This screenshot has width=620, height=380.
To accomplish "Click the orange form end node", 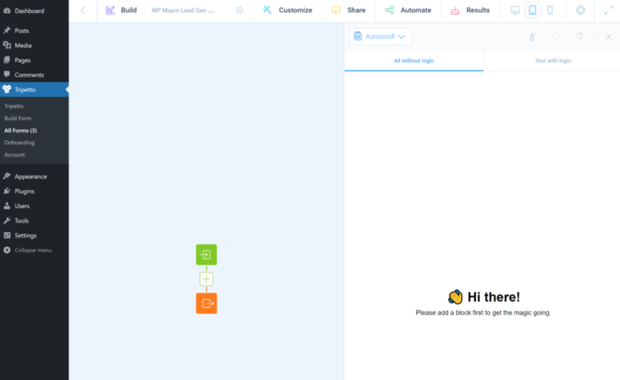I will tap(206, 303).
